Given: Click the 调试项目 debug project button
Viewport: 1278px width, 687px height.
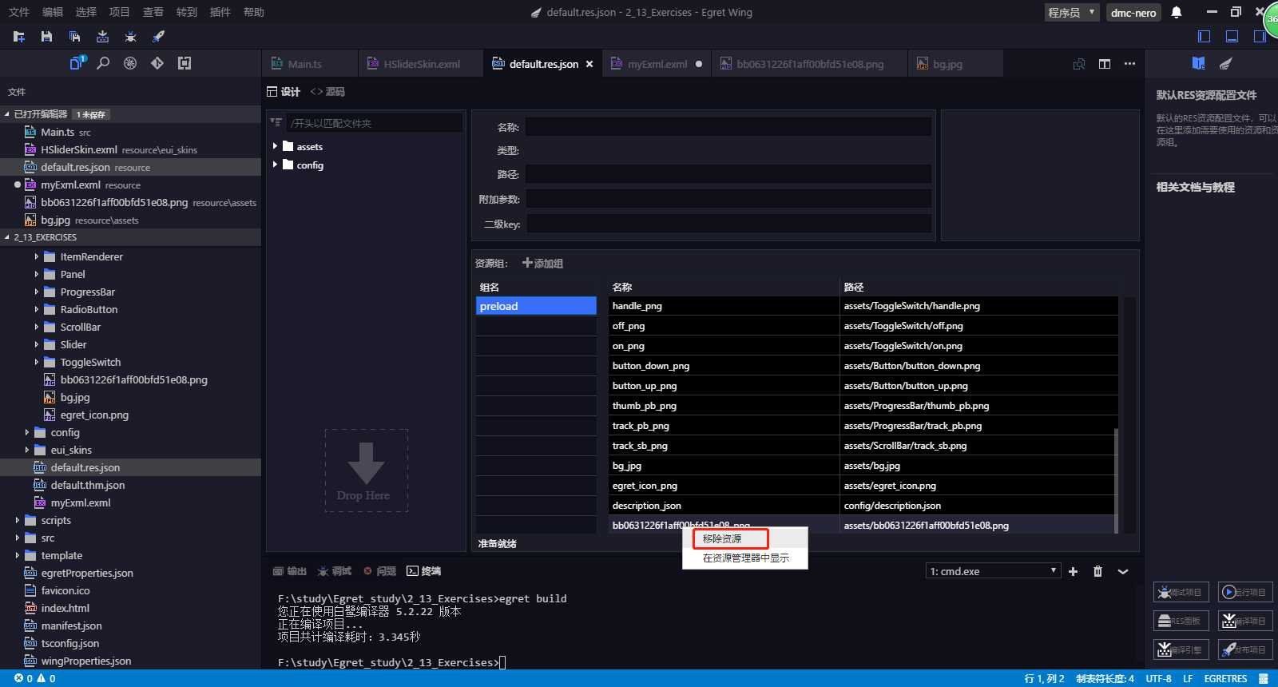Looking at the screenshot, I should [1181, 592].
